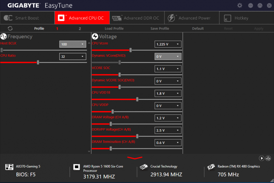This screenshot has width=274, height=183.
Task: Click the BIOS: F5 text
Action: click(x=26, y=175)
